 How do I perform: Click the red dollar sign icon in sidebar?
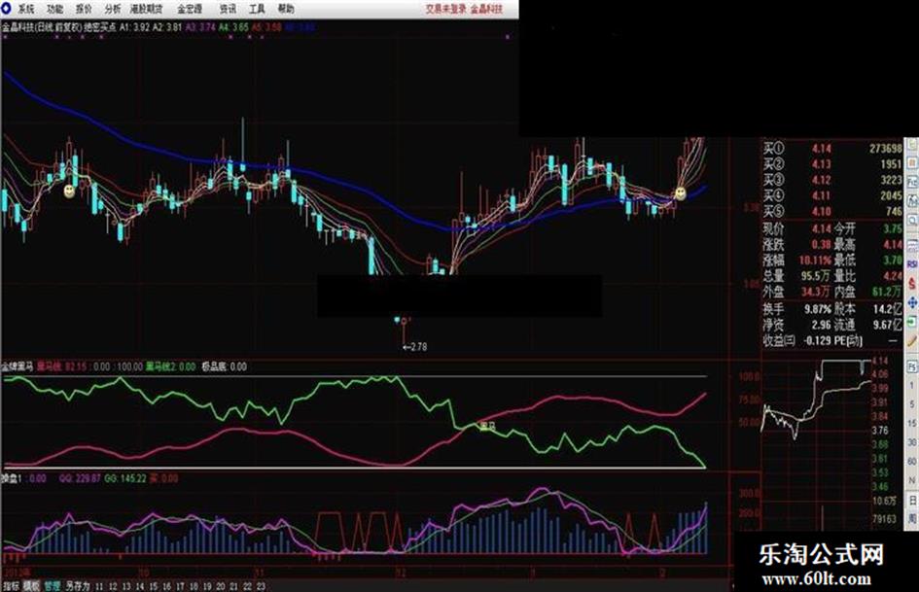[912, 283]
